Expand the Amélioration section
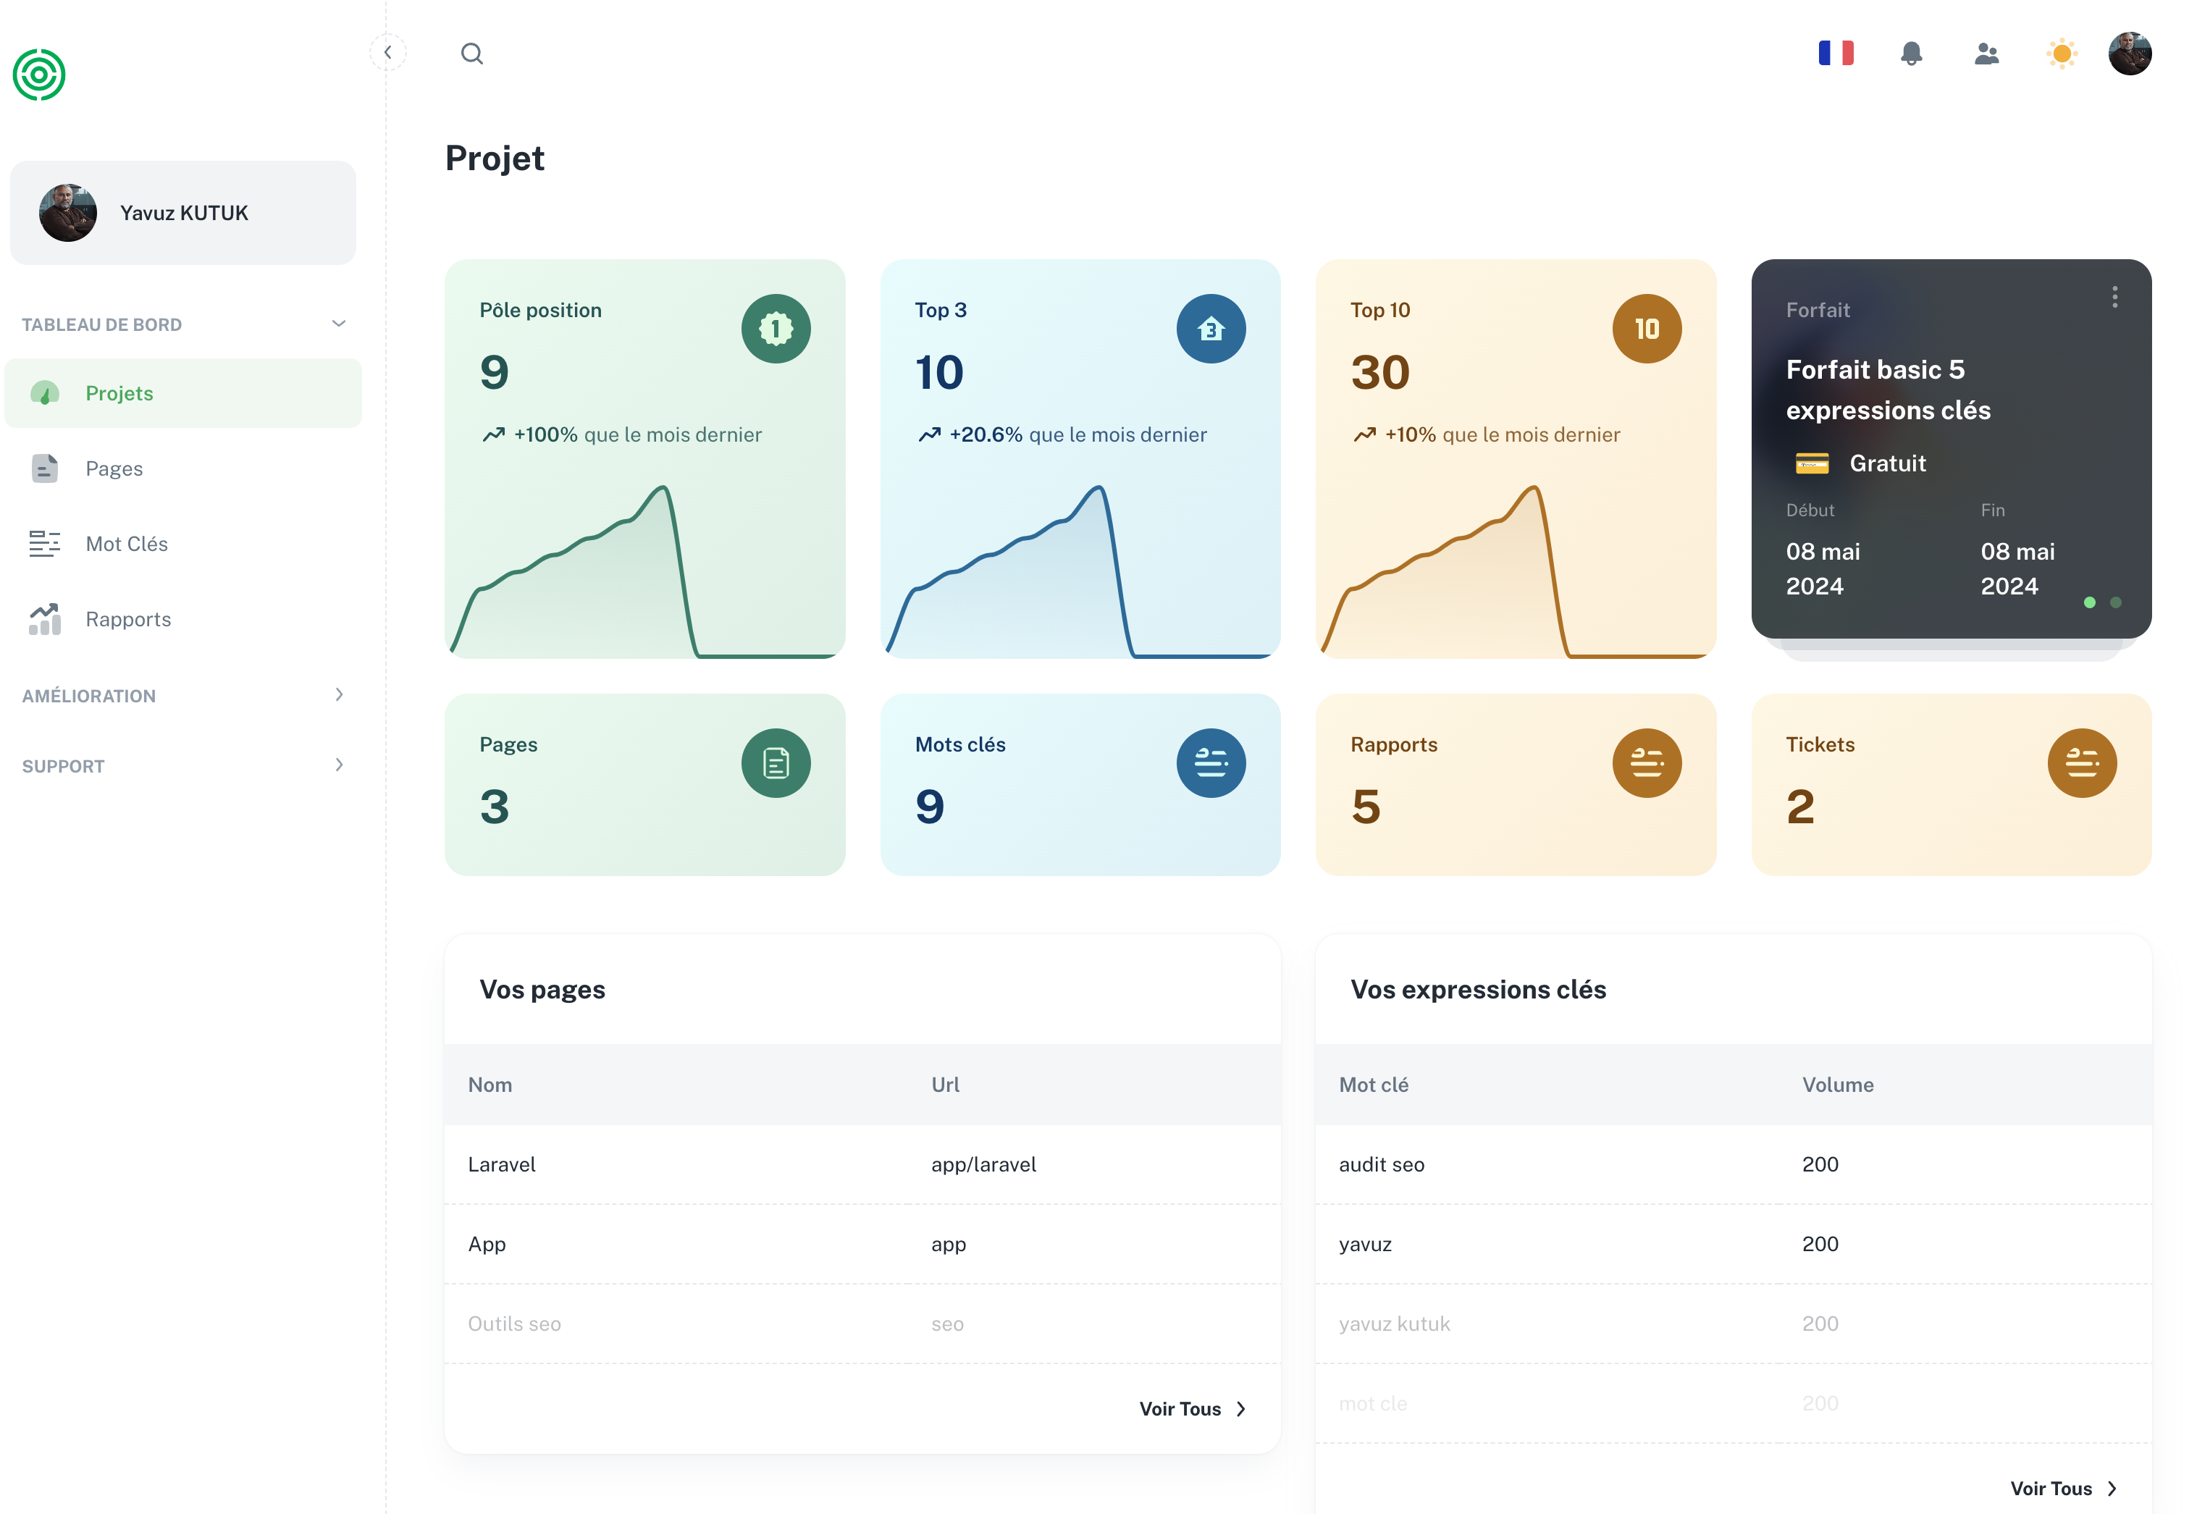This screenshot has width=2197, height=1514. pos(339,695)
